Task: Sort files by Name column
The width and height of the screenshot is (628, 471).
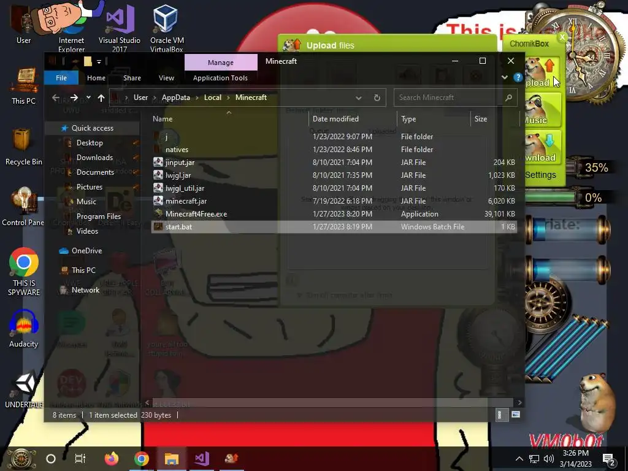Action: [163, 118]
